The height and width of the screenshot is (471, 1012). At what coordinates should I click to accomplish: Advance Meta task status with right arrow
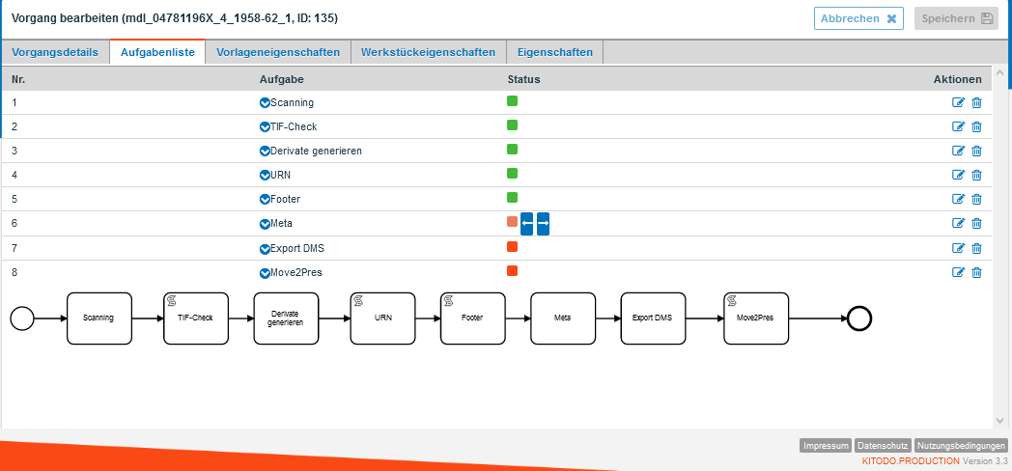tap(543, 224)
